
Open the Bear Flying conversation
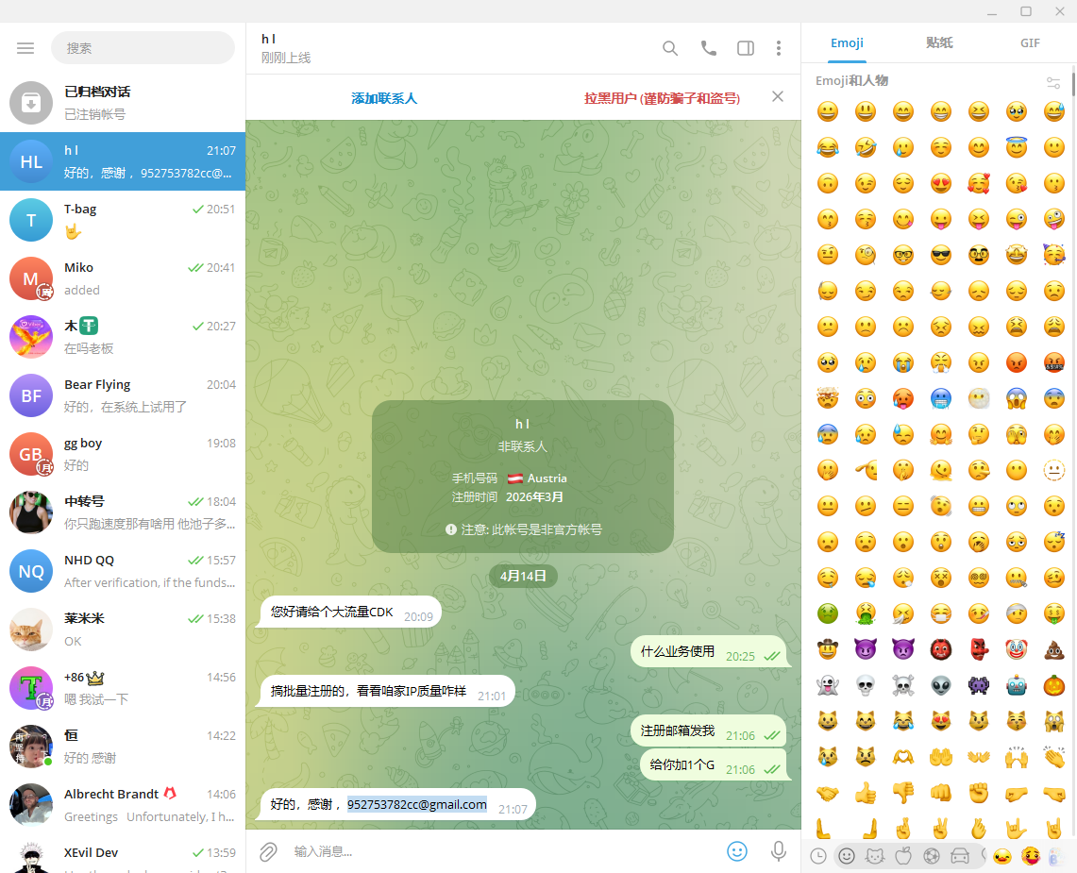[x=123, y=395]
